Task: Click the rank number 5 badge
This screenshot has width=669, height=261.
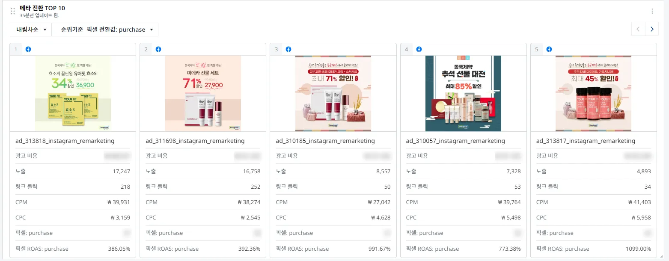Action: [x=537, y=49]
